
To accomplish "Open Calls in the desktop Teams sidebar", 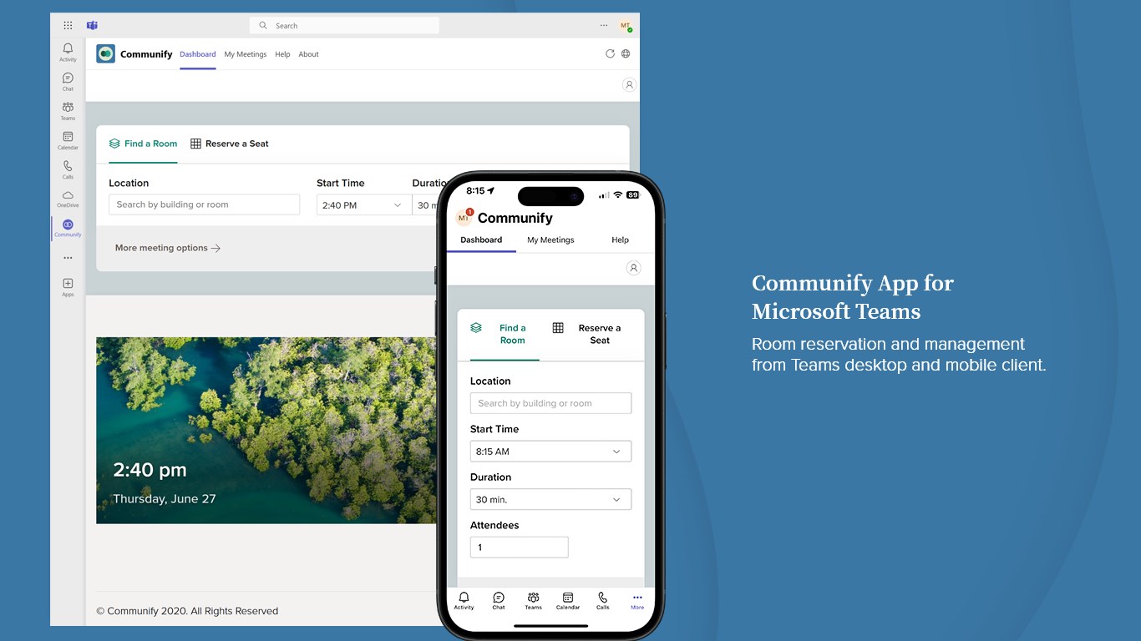I will coord(68,169).
